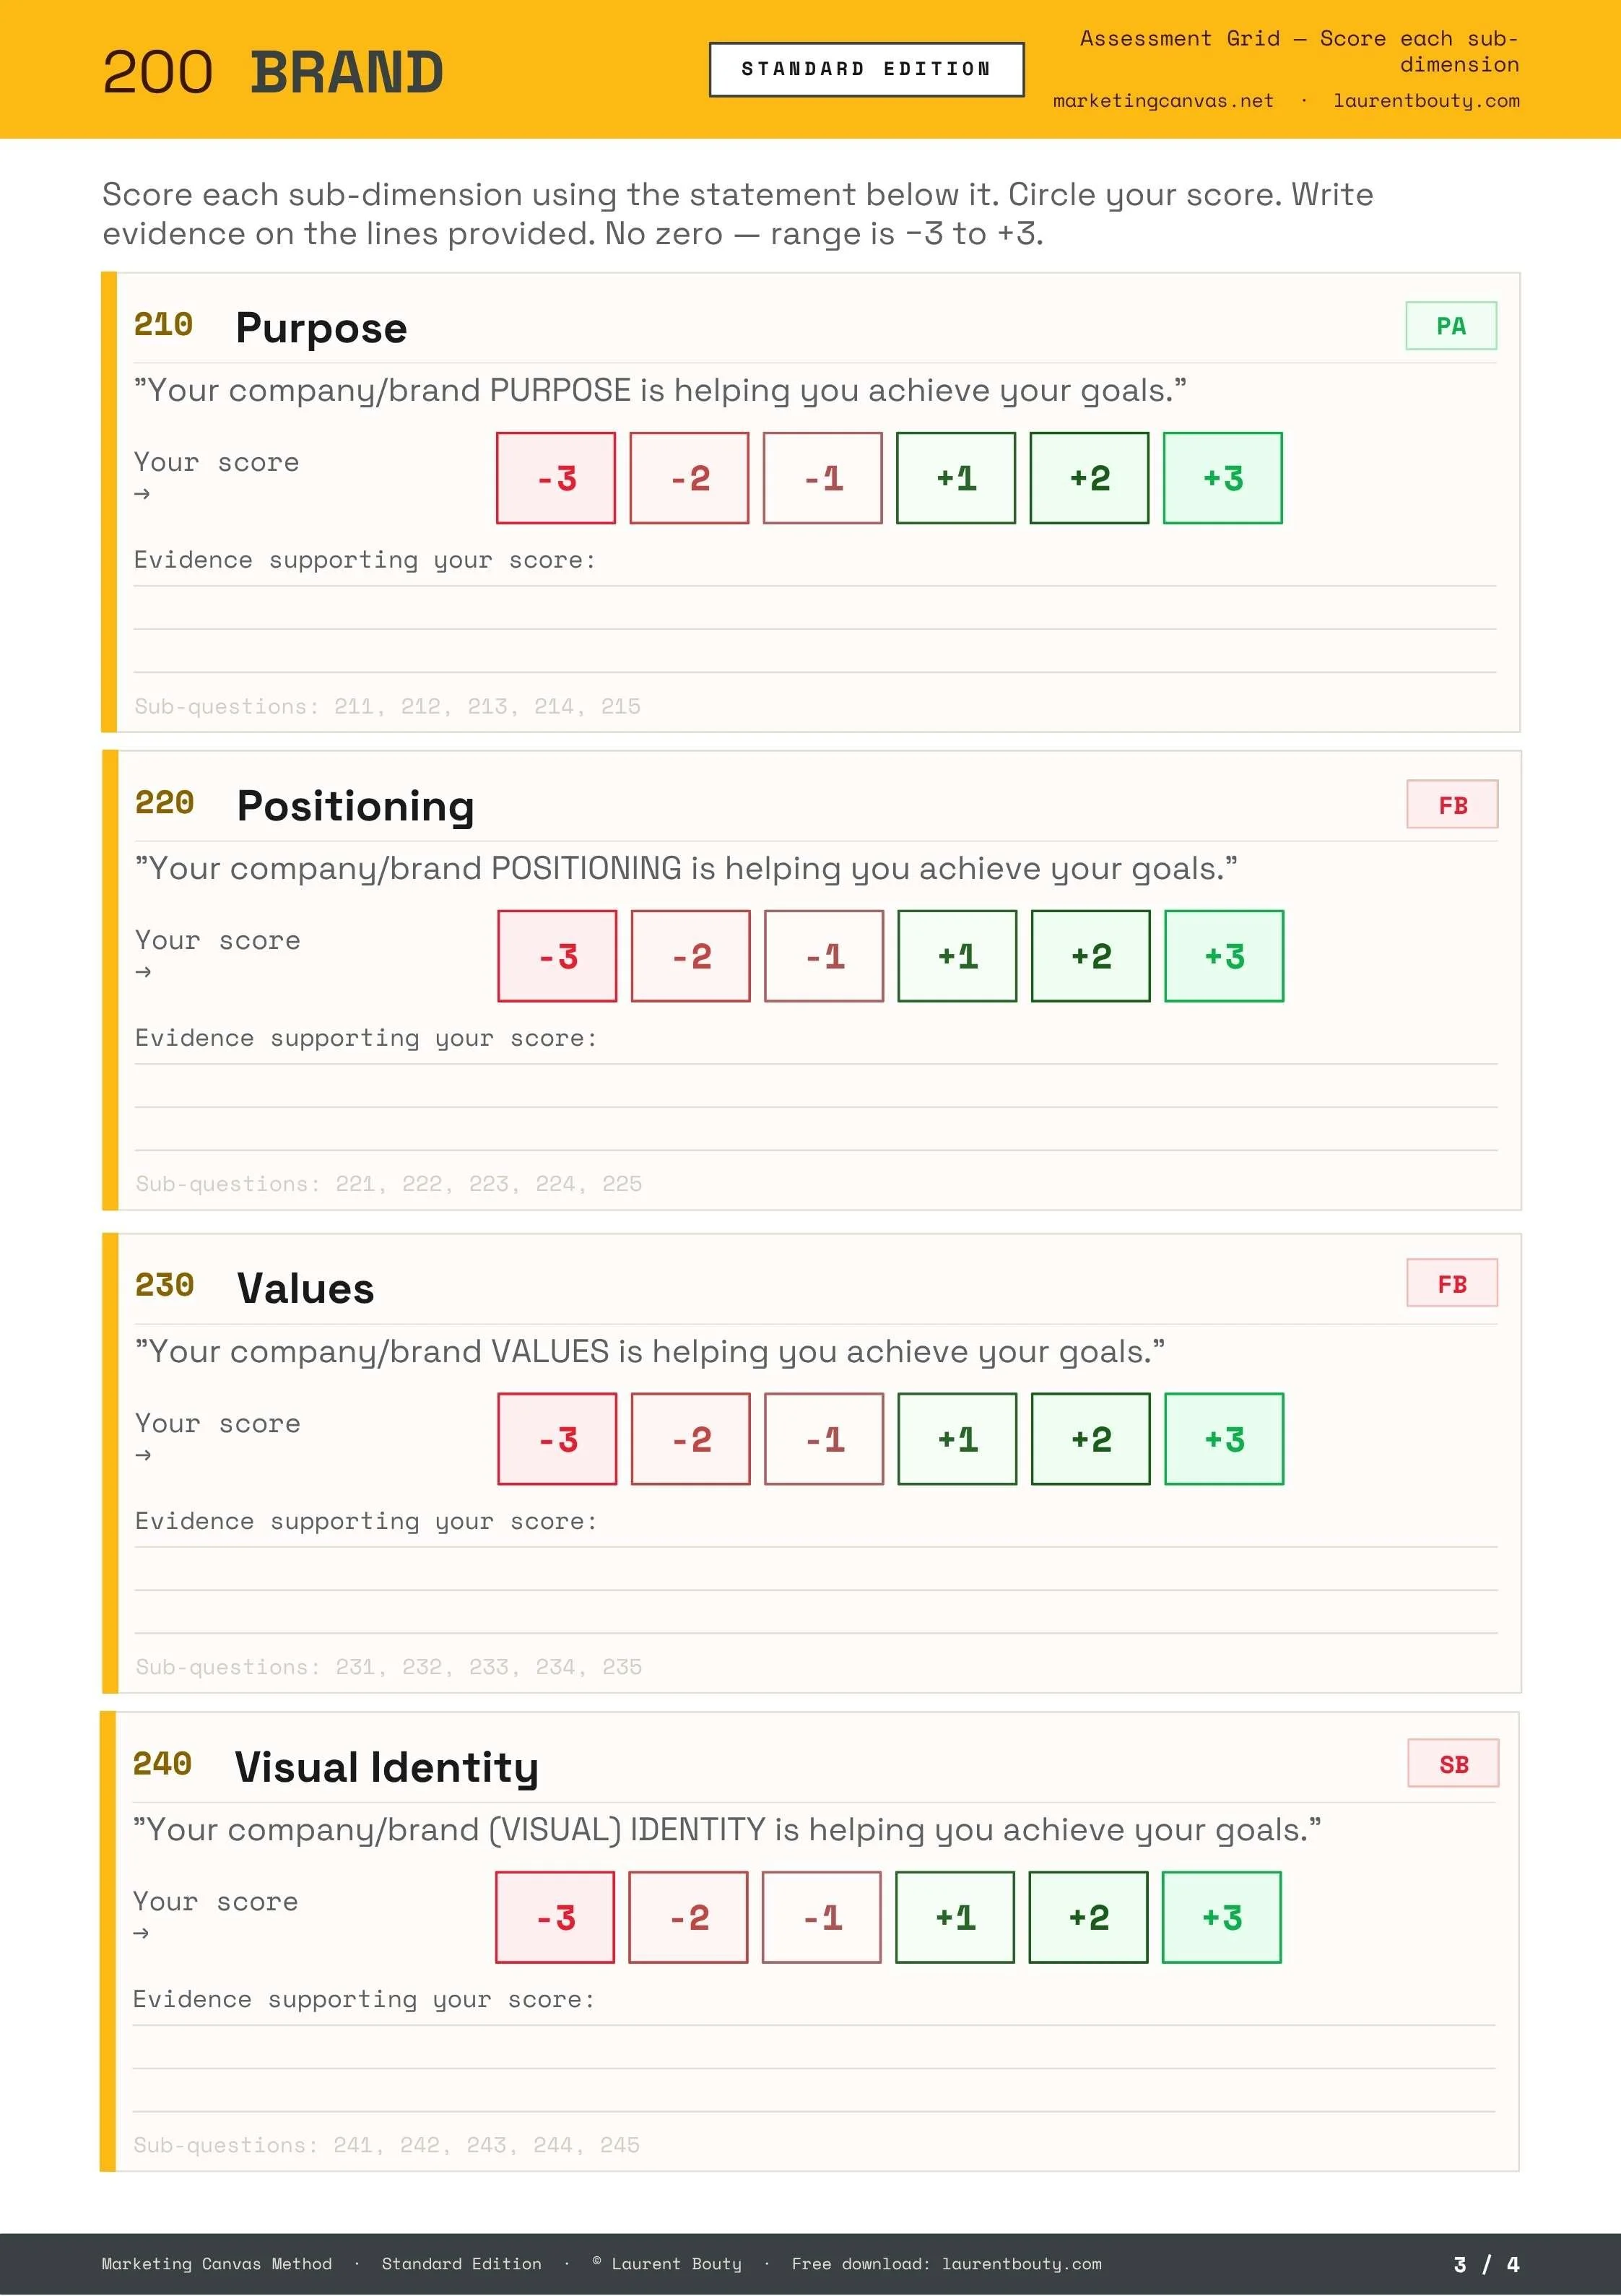Mark +3 for Positioning score
Screen dimensions: 1621x2296
pyautogui.click(x=1224, y=956)
